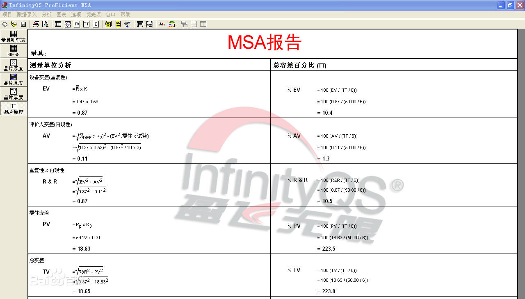Click the TV toolbar icon
The image size is (525, 299).
pos(77,24)
